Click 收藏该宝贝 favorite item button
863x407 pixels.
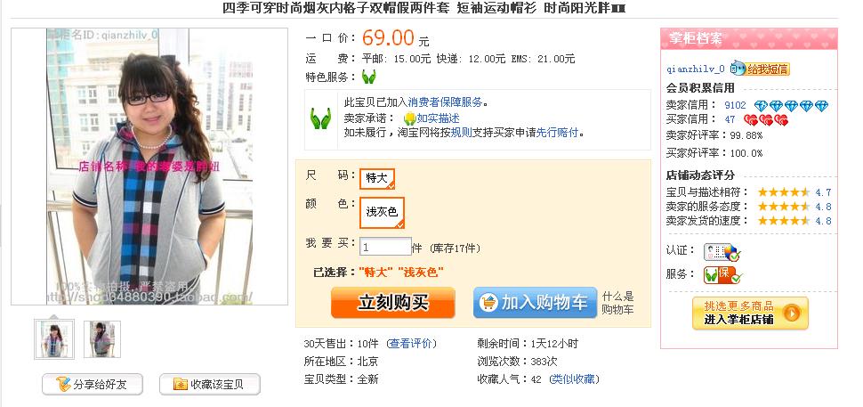(x=210, y=385)
